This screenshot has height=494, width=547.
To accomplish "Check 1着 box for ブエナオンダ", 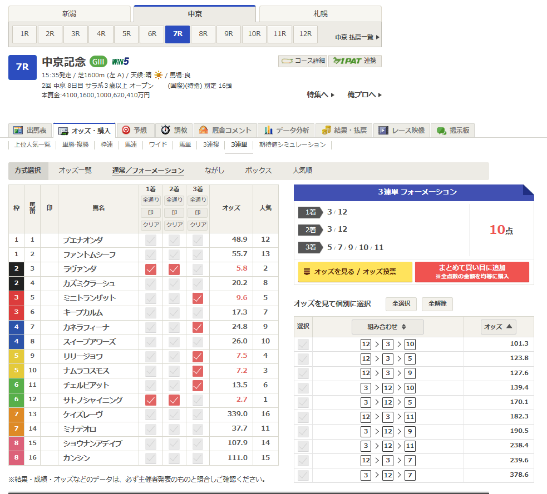I will [151, 239].
